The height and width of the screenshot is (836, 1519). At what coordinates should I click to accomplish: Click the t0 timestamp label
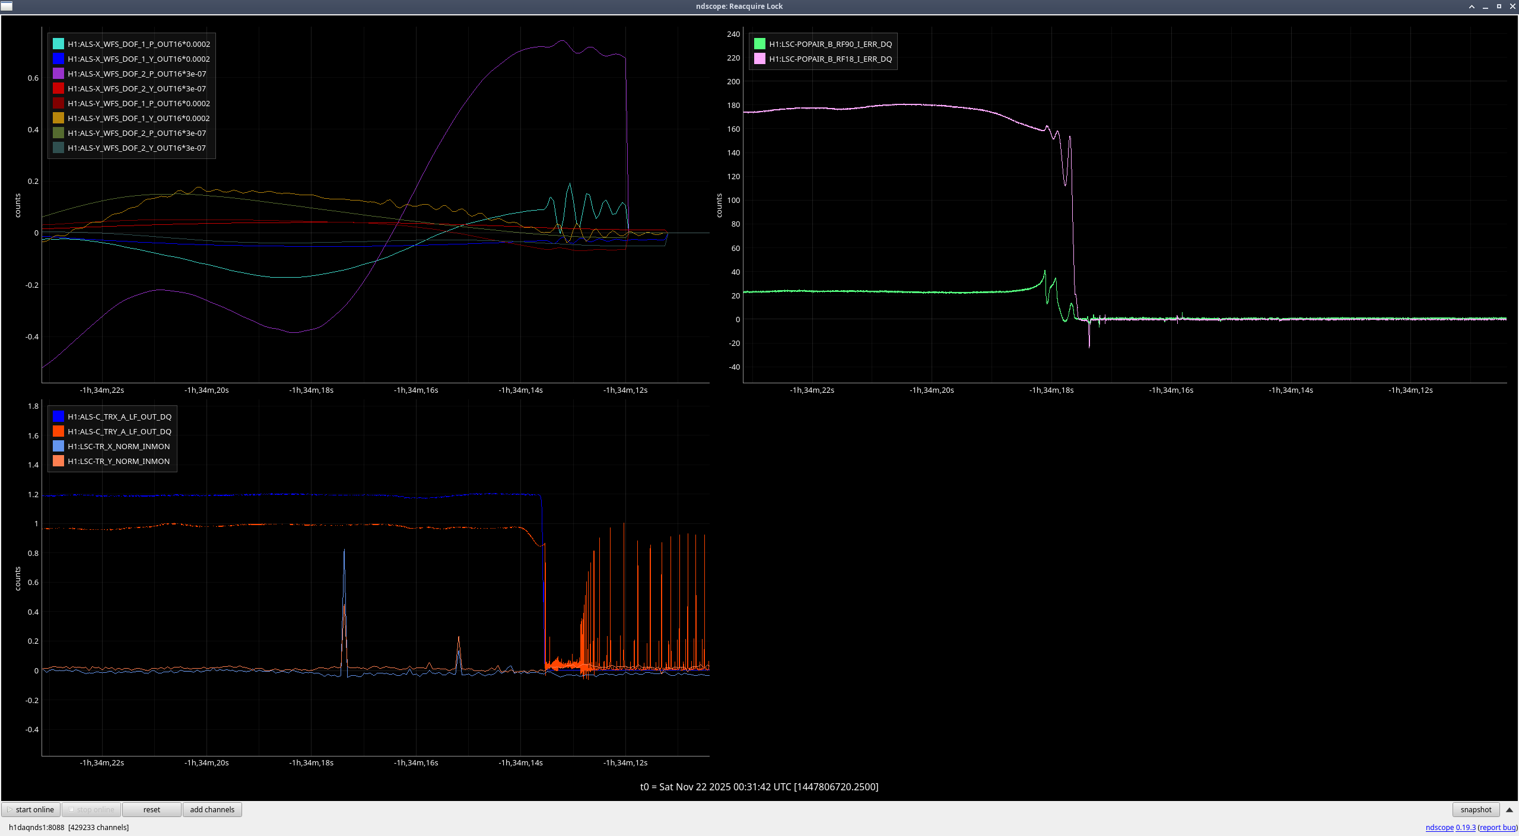click(x=759, y=787)
